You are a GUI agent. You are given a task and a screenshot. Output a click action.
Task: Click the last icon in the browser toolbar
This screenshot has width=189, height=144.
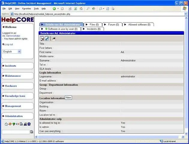point(113,9)
